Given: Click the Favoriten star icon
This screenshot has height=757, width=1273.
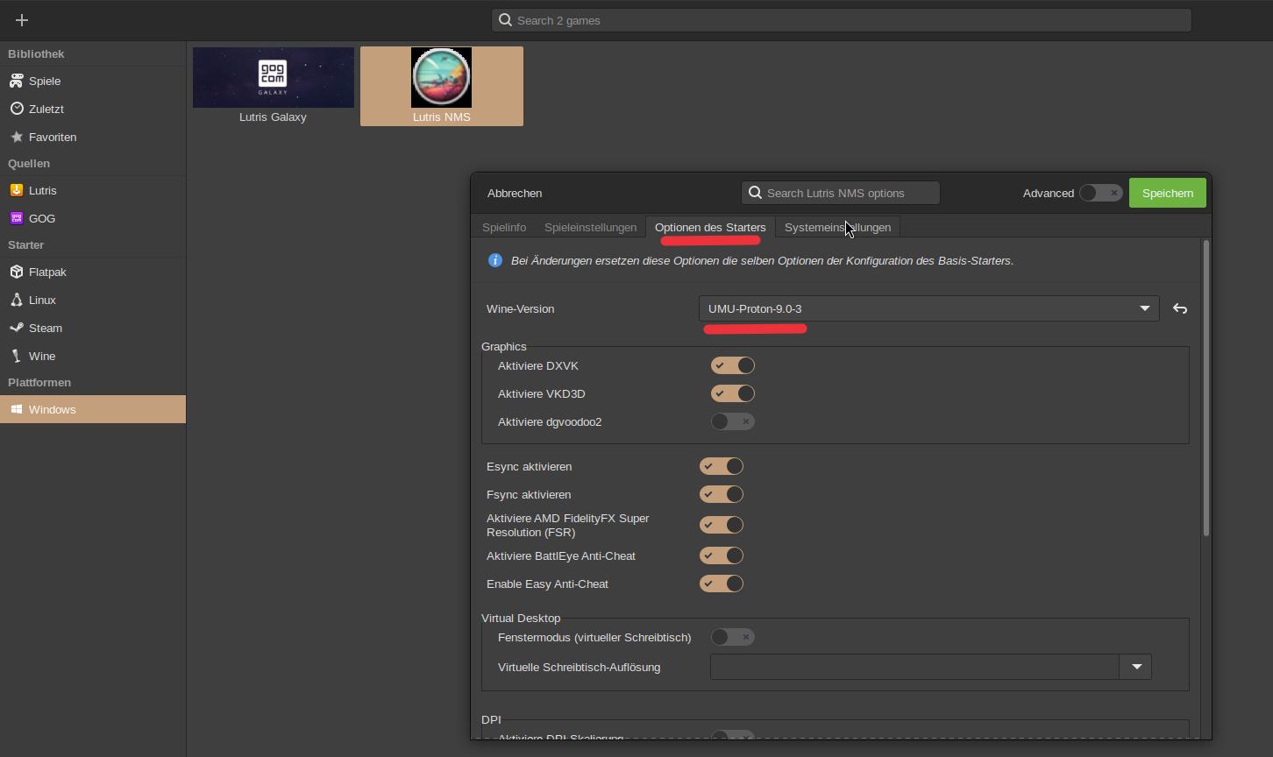Looking at the screenshot, I should click(17, 137).
